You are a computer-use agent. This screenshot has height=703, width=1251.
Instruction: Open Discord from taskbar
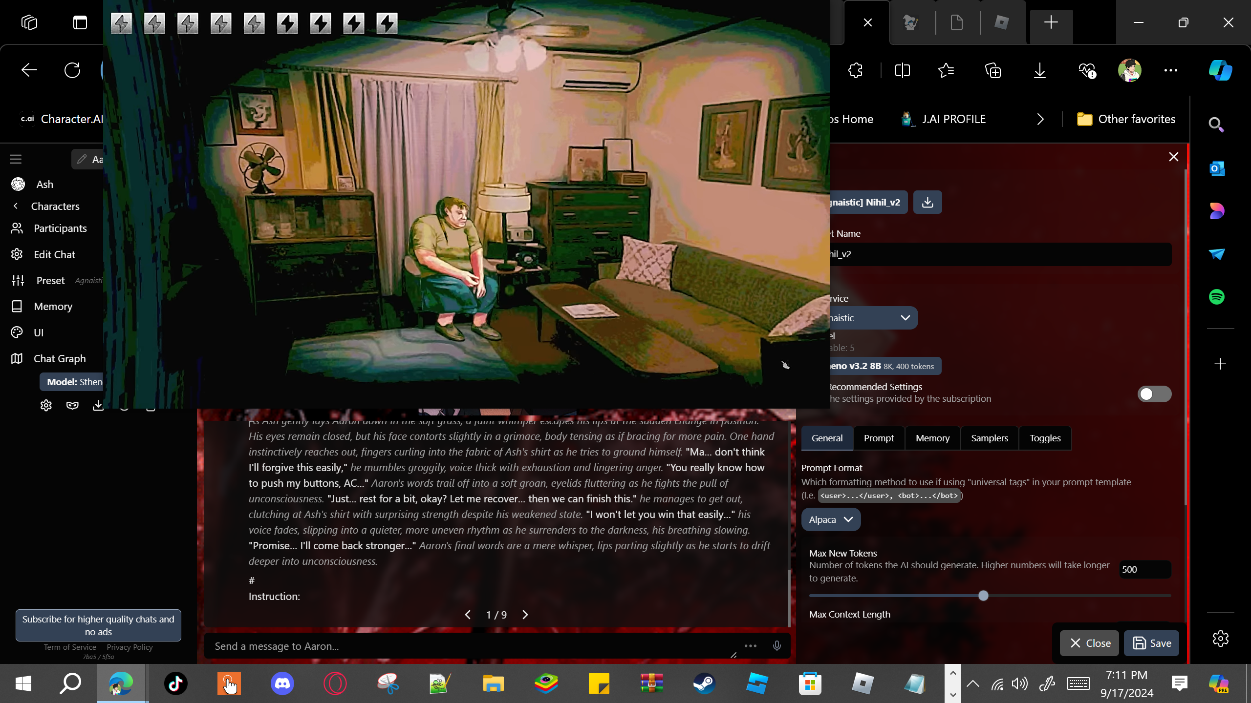[x=282, y=683]
